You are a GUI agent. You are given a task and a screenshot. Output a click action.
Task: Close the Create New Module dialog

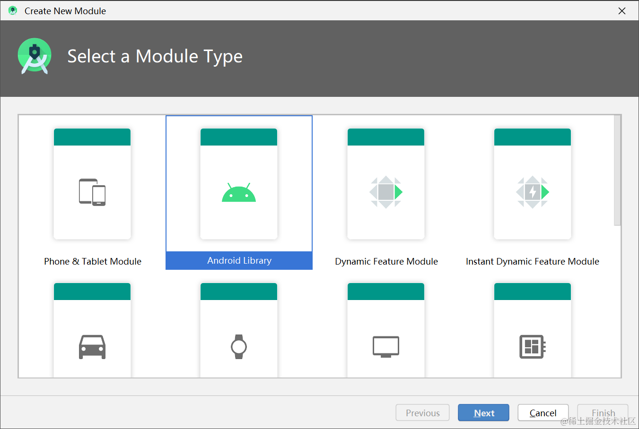pyautogui.click(x=622, y=11)
